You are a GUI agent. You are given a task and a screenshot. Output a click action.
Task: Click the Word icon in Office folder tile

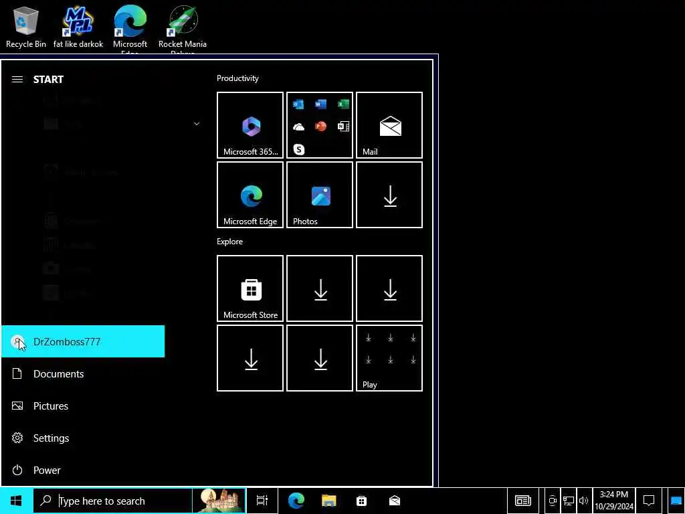[x=320, y=104]
